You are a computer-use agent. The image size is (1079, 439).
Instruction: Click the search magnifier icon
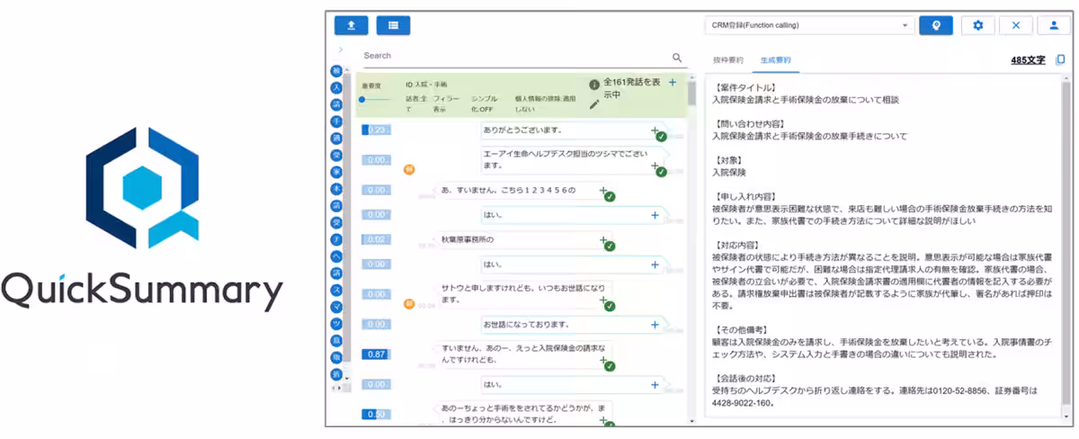(x=677, y=57)
